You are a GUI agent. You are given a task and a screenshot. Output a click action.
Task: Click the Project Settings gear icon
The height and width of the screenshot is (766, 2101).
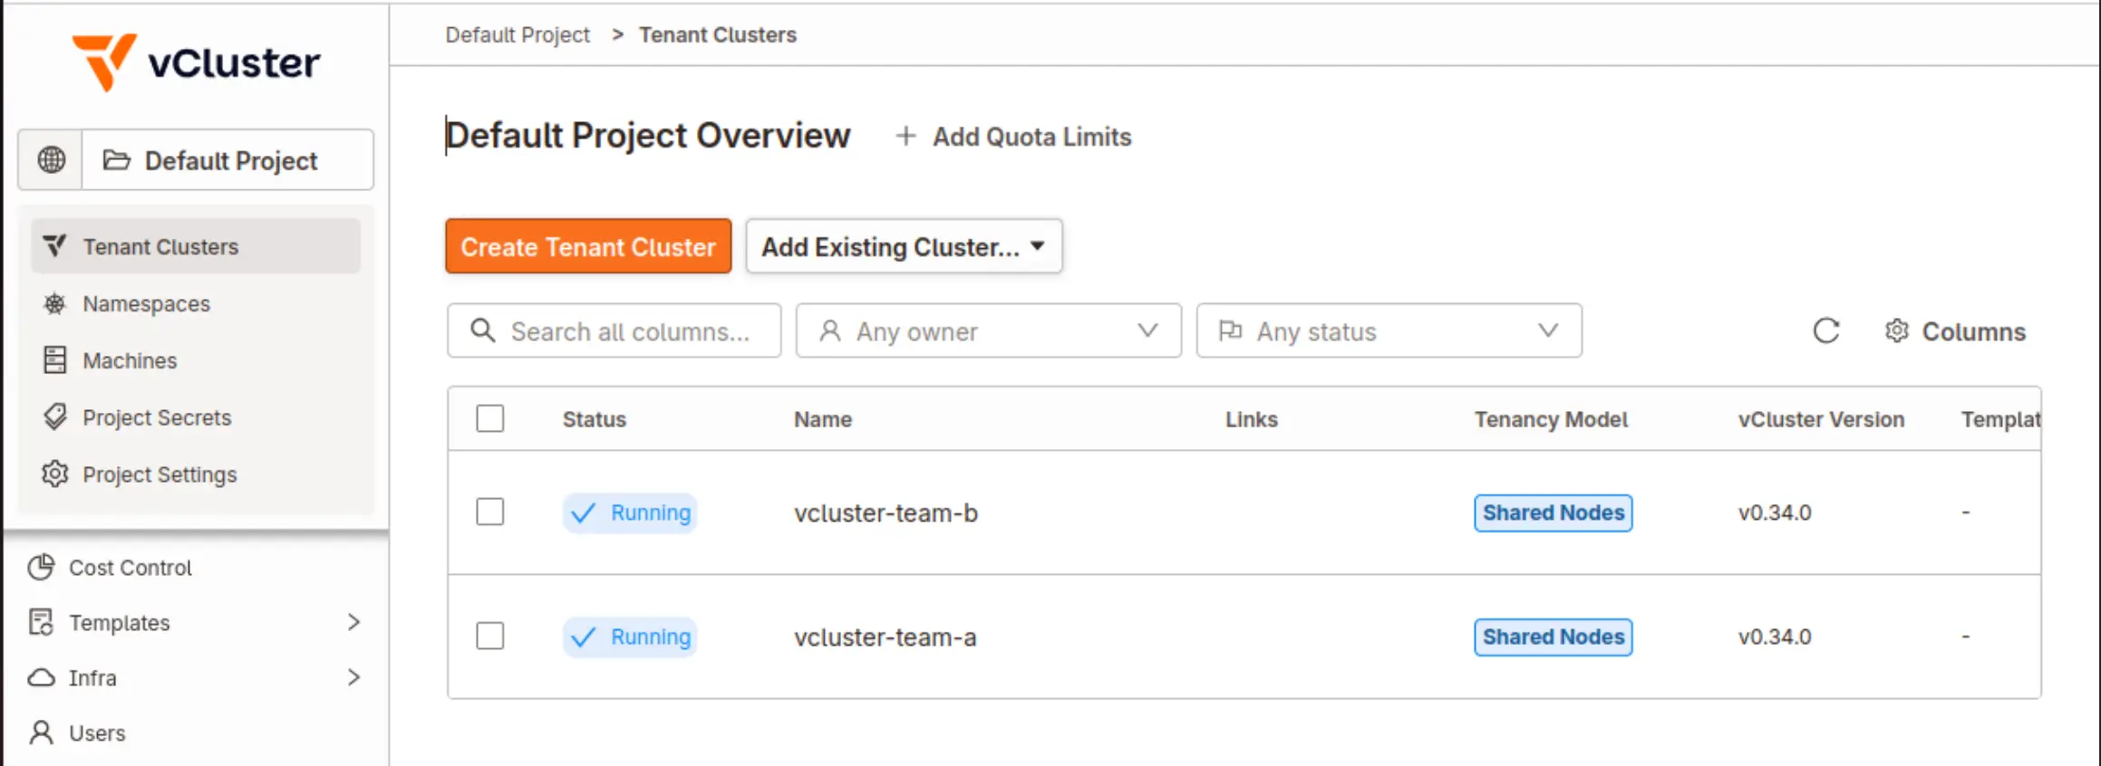click(x=54, y=474)
